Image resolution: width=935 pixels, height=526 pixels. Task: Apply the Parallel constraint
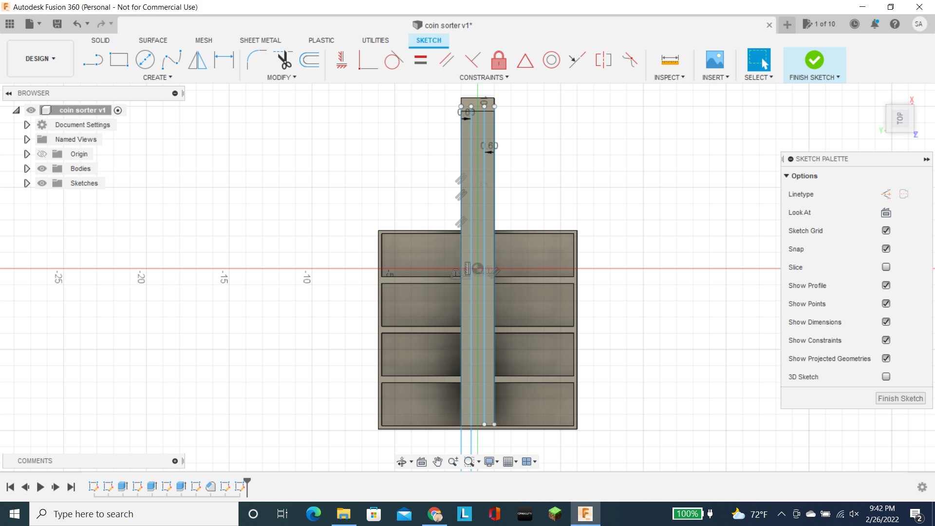447,60
